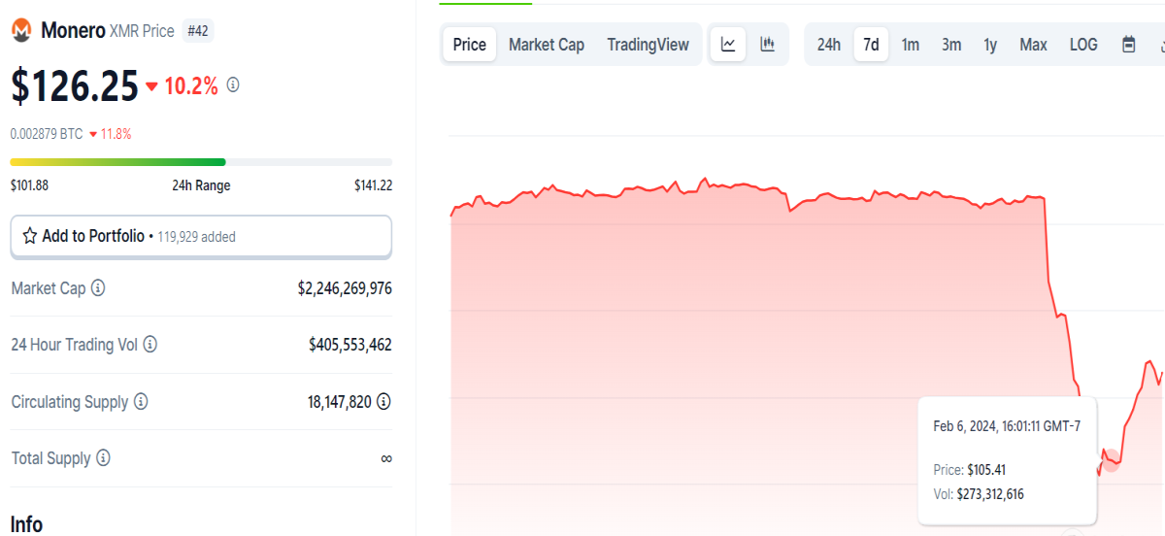Select the 24h time range

pos(829,45)
